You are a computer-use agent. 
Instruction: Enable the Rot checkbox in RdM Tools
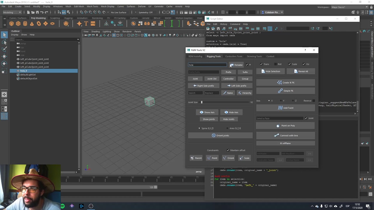[276, 64]
